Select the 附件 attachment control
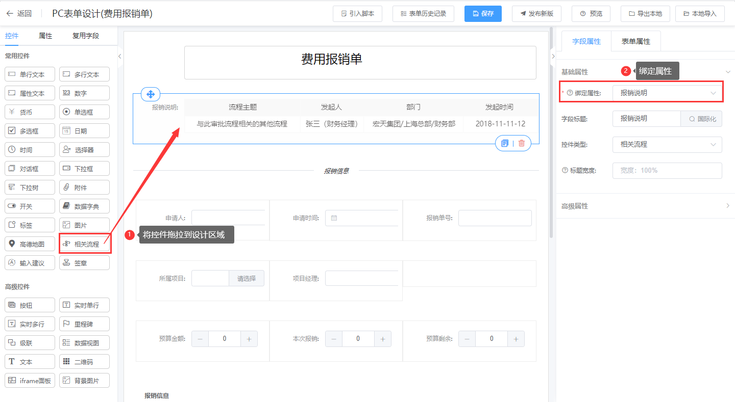The height and width of the screenshot is (402, 735). [x=84, y=187]
